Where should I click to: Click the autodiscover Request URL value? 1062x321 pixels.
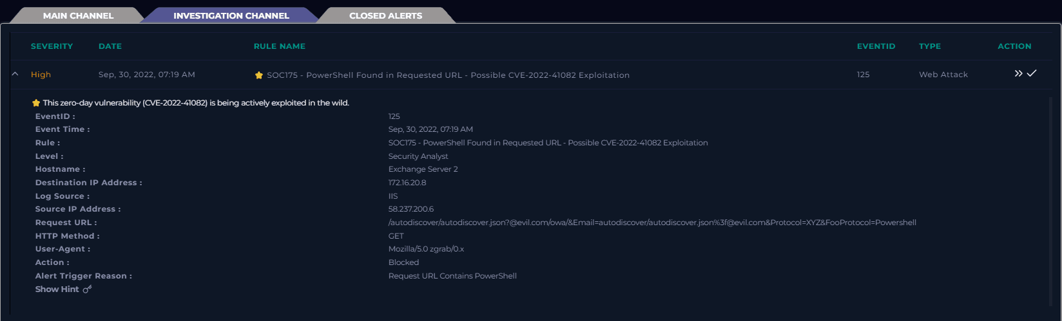click(x=652, y=223)
